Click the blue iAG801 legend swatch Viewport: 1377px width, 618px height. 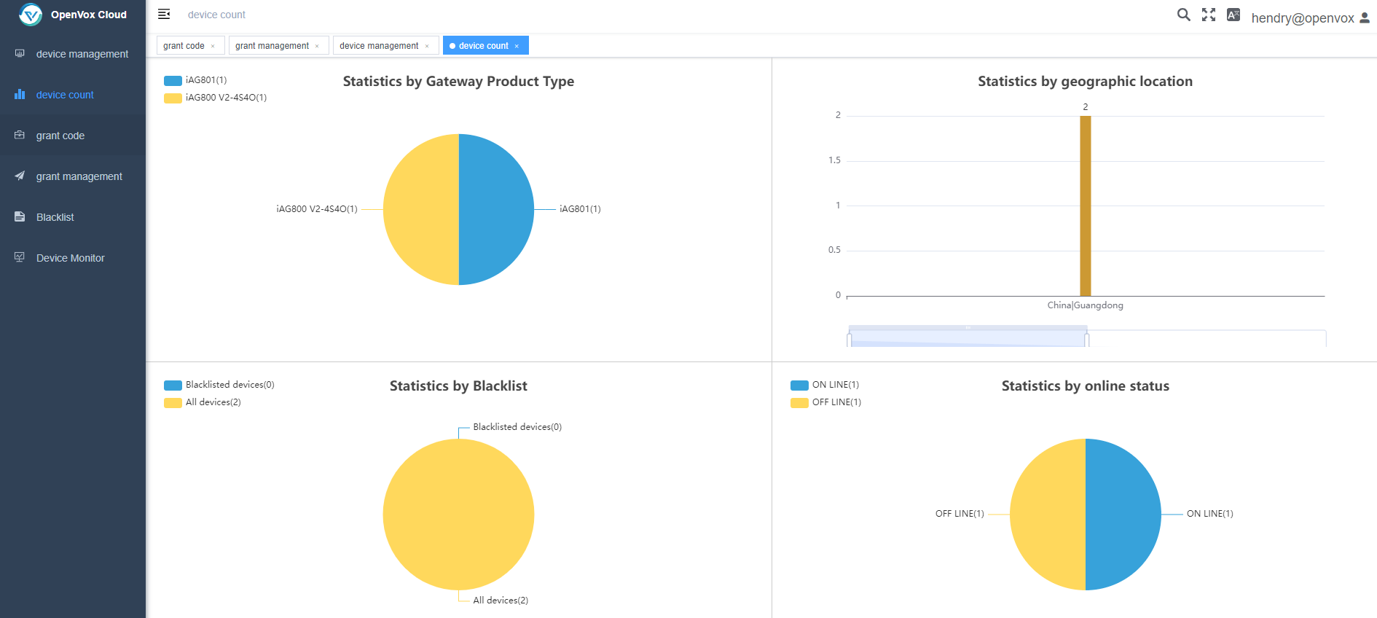coord(173,80)
